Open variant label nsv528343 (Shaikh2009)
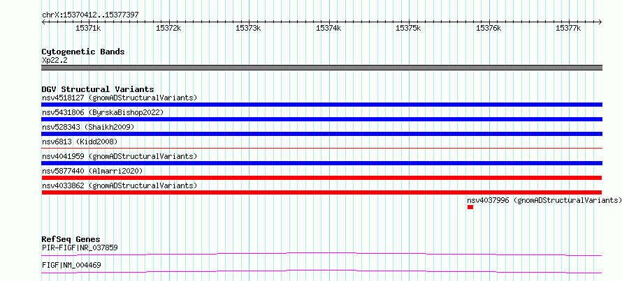622x281 pixels. [88, 127]
